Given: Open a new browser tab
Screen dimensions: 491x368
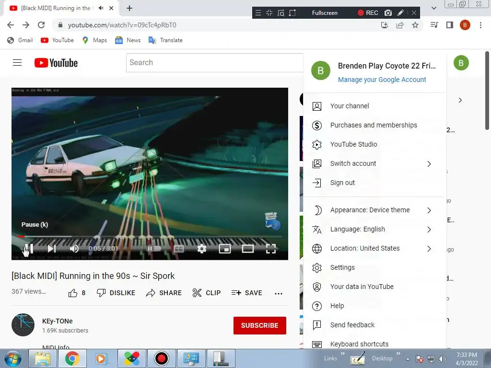Looking at the screenshot, I should click(x=129, y=9).
